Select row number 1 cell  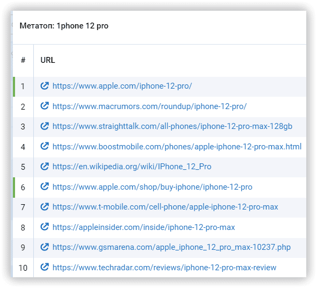[x=23, y=87]
